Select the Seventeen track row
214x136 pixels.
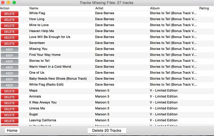37,43
